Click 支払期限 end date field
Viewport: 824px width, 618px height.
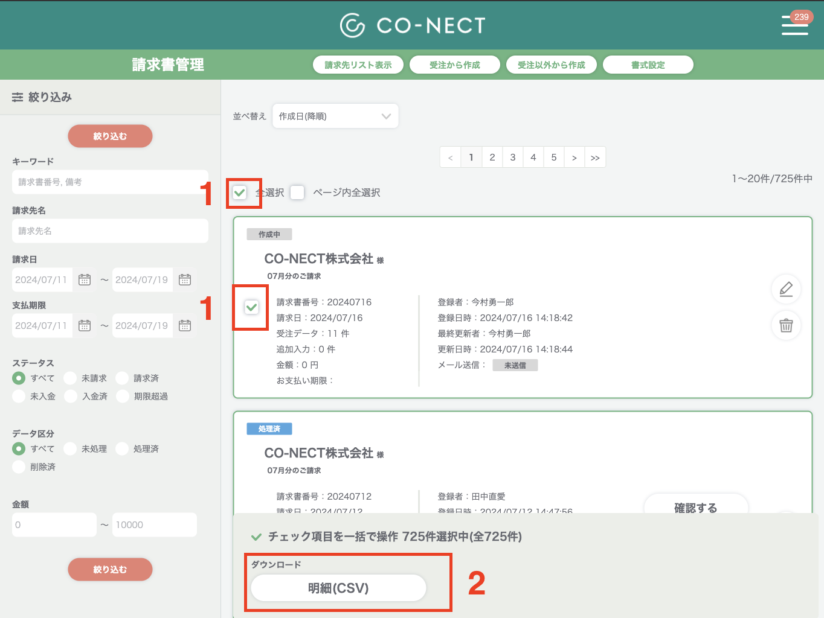(x=143, y=325)
